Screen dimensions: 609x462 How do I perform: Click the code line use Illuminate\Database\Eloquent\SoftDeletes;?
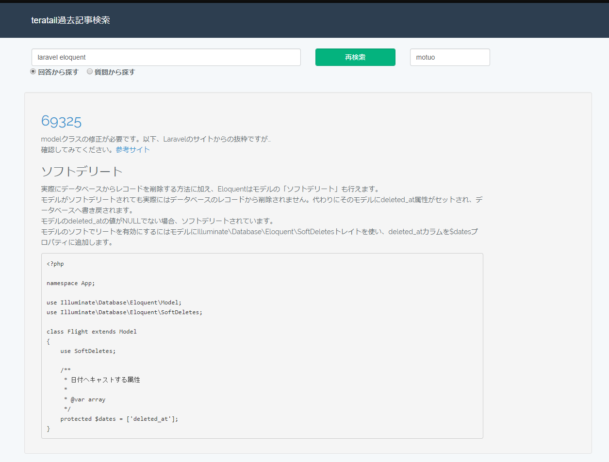124,312
